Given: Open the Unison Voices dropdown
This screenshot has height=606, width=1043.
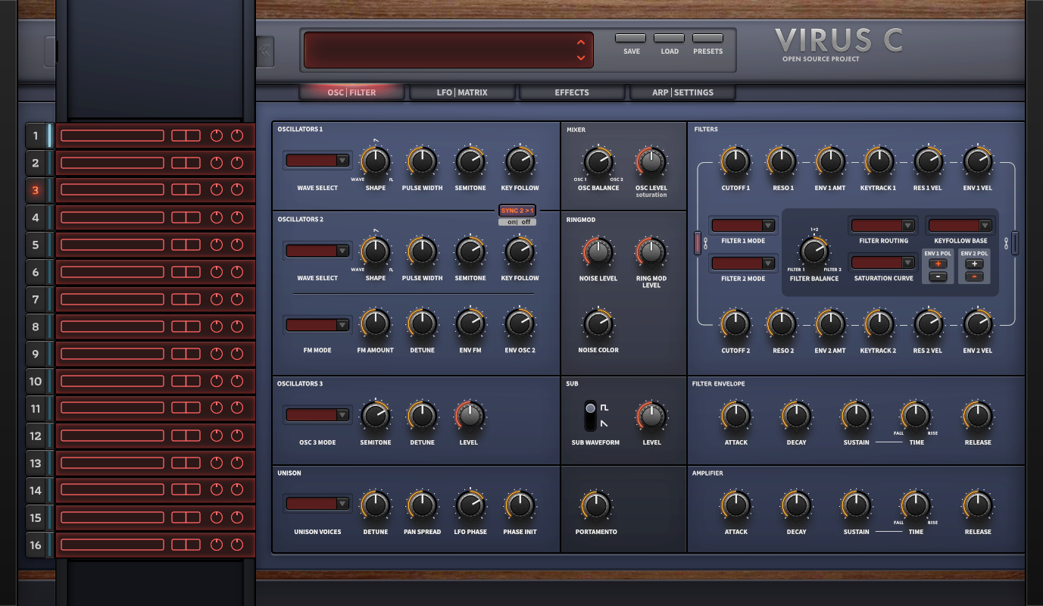Looking at the screenshot, I should [317, 504].
